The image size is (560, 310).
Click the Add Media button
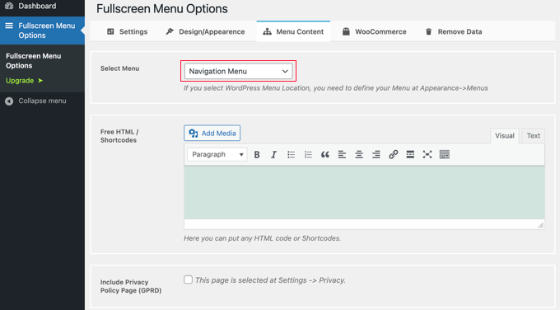click(x=212, y=133)
